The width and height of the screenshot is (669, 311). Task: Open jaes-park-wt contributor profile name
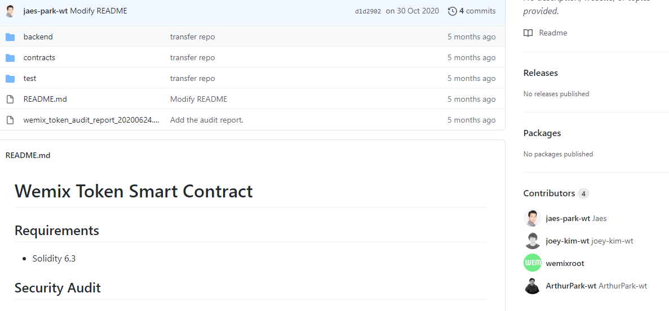[x=568, y=218]
